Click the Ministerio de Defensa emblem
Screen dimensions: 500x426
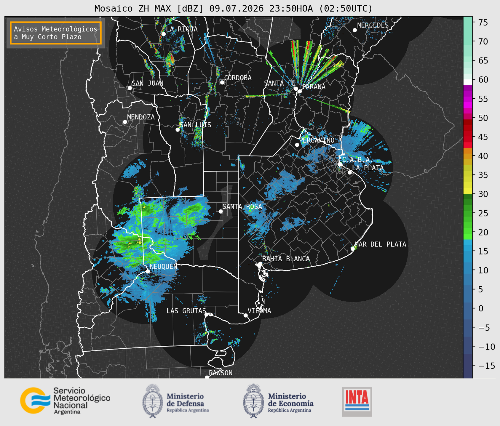[x=152, y=401]
